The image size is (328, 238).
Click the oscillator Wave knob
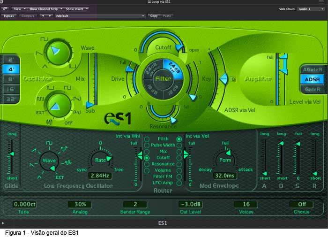click(x=56, y=51)
